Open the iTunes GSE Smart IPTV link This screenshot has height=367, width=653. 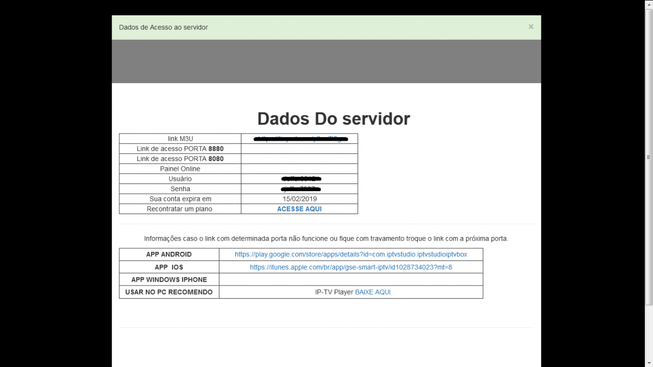coord(350,267)
